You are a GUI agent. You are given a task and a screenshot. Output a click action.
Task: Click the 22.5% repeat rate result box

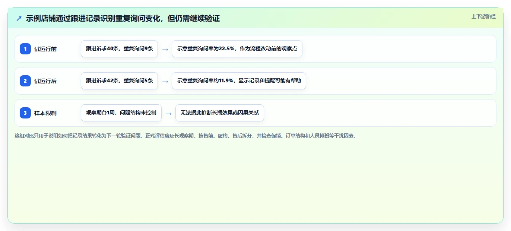click(x=237, y=49)
